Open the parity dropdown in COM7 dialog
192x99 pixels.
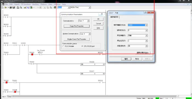point(146,36)
